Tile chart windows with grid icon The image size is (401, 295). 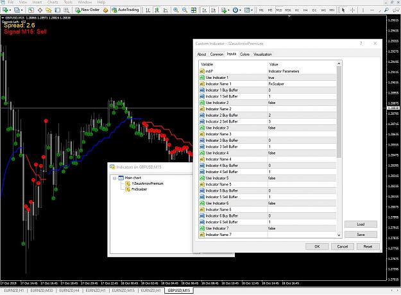coord(194,10)
